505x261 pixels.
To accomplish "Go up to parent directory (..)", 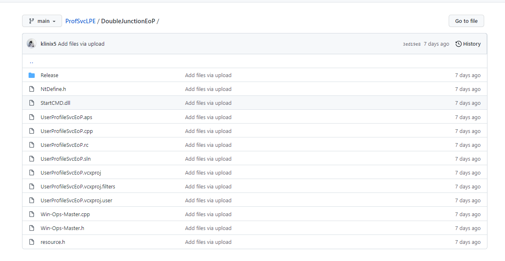I will pyautogui.click(x=31, y=62).
